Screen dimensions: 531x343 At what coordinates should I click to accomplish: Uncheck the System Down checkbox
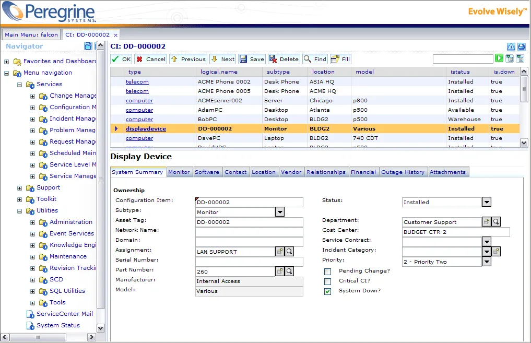point(327,291)
